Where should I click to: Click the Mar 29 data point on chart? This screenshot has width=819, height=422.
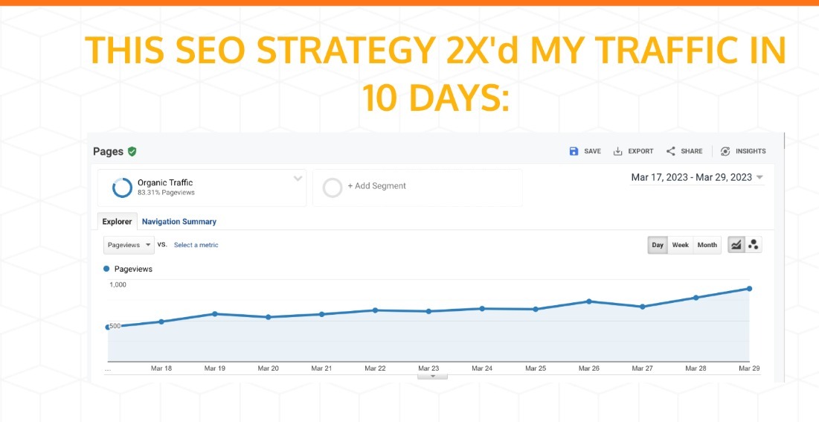point(749,289)
